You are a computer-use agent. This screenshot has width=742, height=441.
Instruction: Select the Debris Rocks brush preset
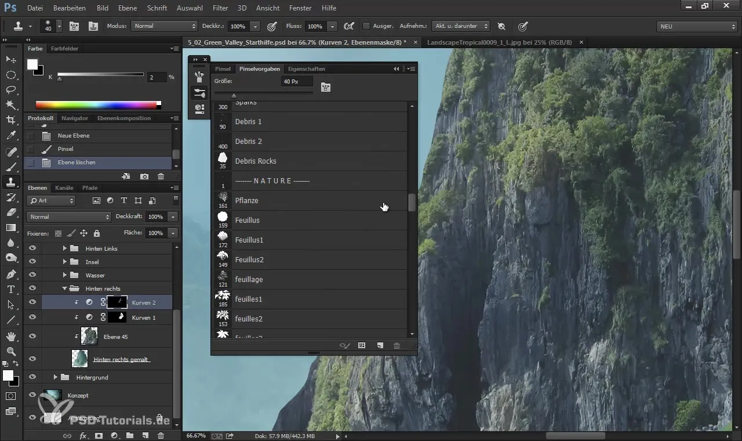click(x=310, y=161)
